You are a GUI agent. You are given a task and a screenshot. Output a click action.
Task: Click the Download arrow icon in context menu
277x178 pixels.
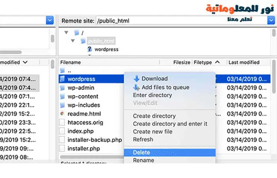pos(137,79)
